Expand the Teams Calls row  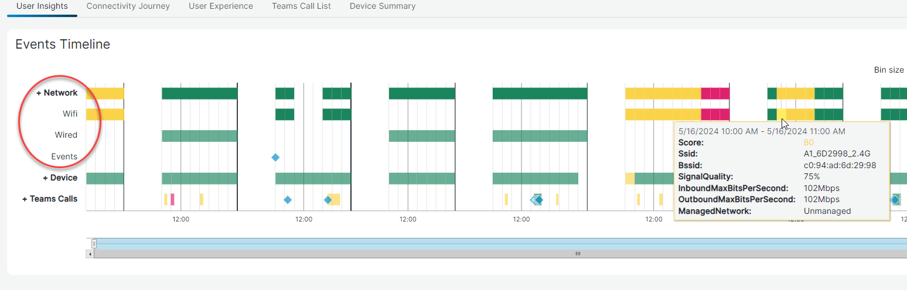50,199
